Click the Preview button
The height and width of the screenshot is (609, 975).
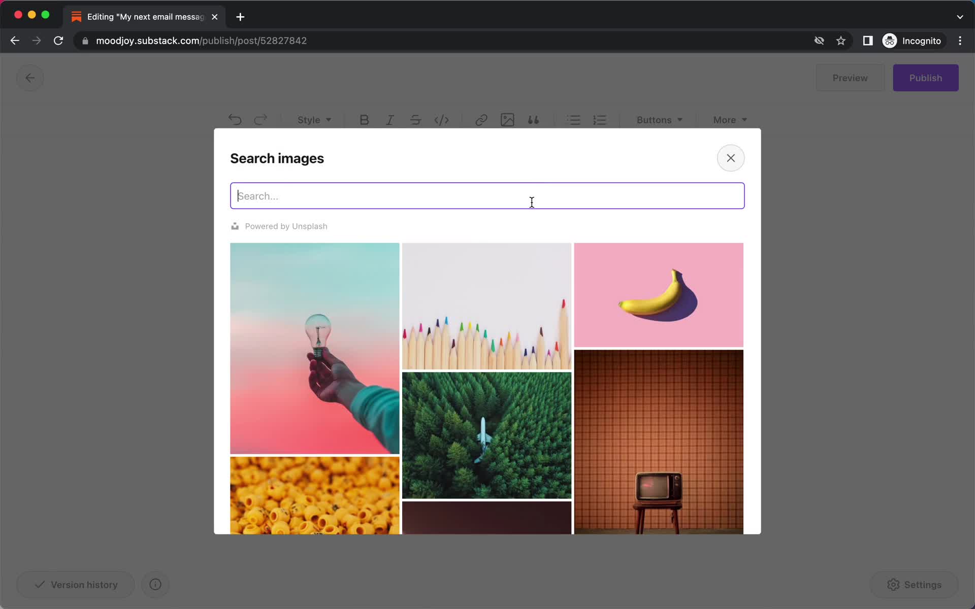(850, 78)
